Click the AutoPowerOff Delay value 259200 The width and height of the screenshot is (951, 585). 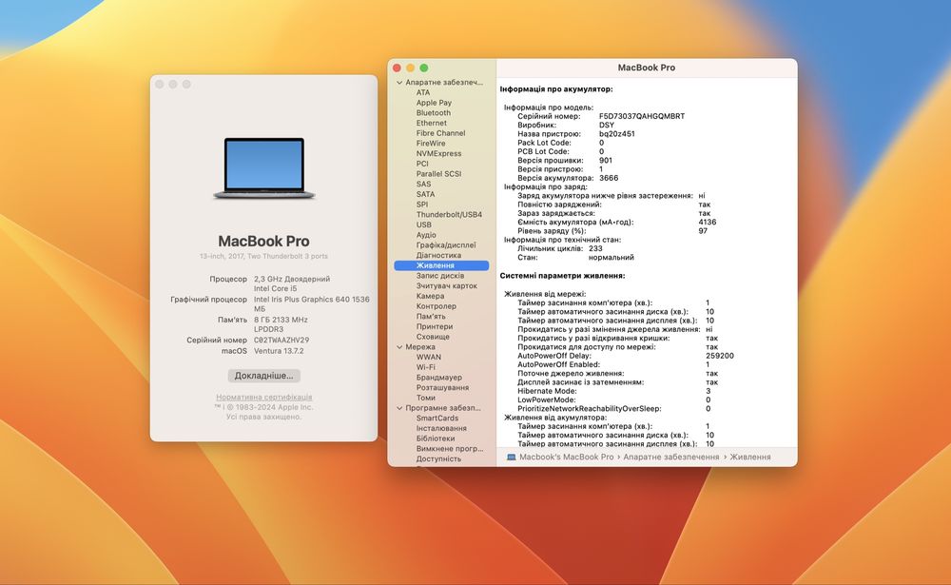coord(720,356)
